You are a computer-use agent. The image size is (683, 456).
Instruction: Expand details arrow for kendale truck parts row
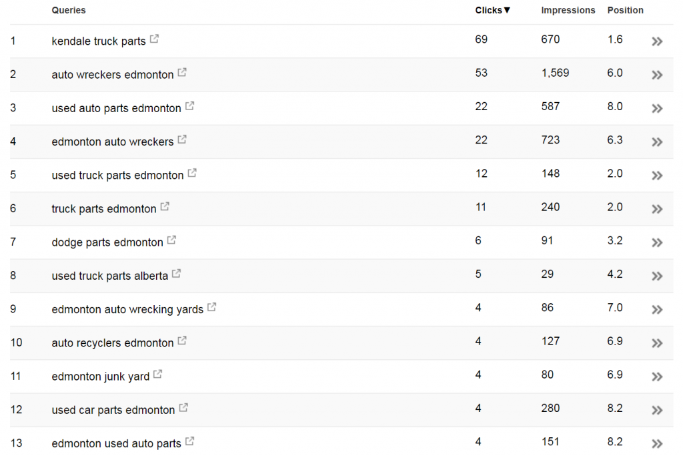(657, 41)
